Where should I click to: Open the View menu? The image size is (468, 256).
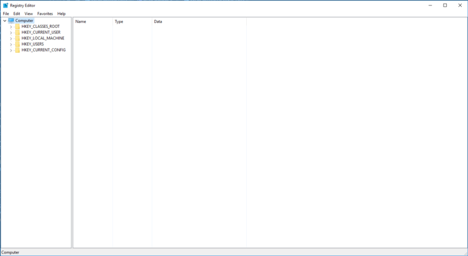point(29,13)
